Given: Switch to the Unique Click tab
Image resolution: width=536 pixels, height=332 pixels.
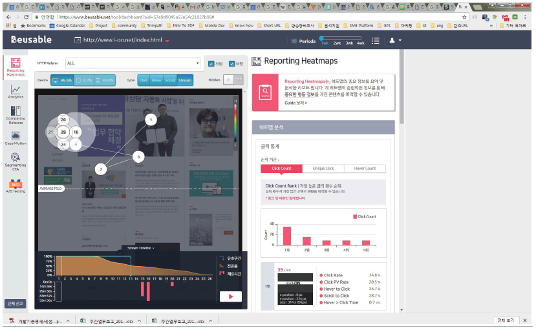Looking at the screenshot, I should tap(323, 169).
